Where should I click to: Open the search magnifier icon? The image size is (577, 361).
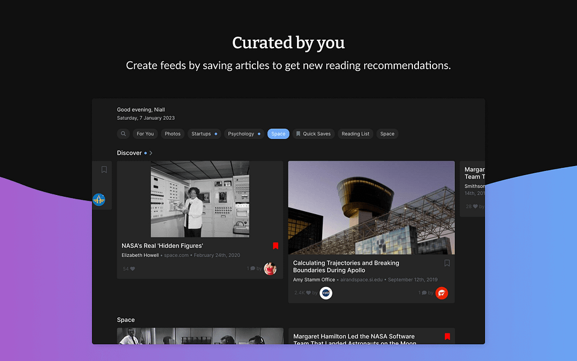pyautogui.click(x=123, y=134)
